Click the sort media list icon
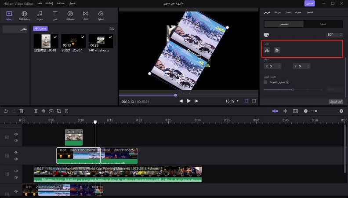Screen dimensions: 348x198 coord(112,29)
